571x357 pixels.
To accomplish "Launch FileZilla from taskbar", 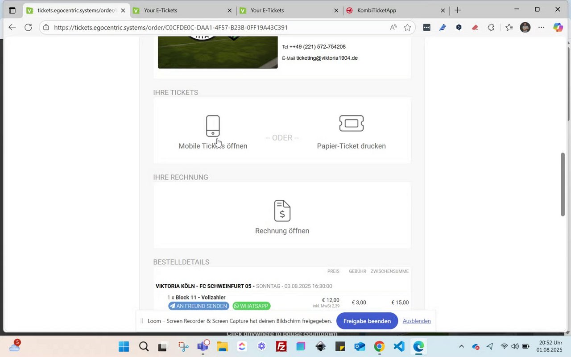I will coord(281,346).
